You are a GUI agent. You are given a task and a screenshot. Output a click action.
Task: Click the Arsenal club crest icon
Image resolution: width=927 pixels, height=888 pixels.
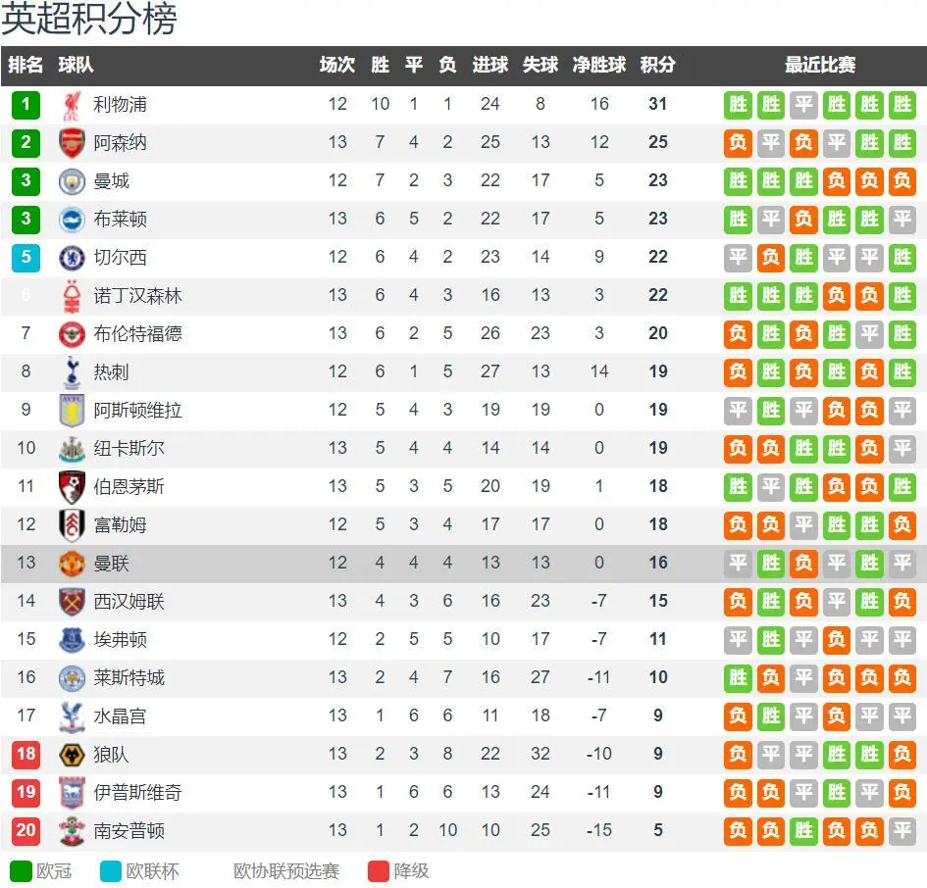coord(73,143)
